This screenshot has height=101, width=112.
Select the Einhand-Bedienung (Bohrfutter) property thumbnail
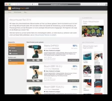[98, 56]
